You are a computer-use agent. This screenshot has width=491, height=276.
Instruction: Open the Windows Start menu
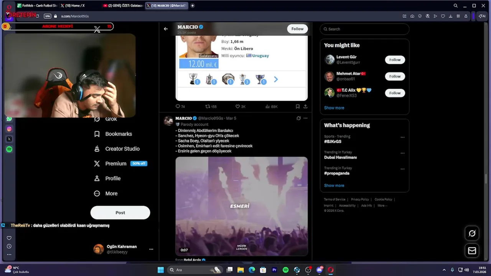click(x=161, y=270)
